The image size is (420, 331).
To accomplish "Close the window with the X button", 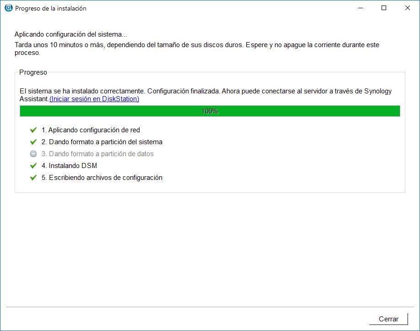I will (x=407, y=8).
